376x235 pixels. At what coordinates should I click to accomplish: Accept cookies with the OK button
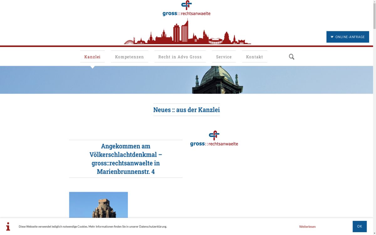359,226
